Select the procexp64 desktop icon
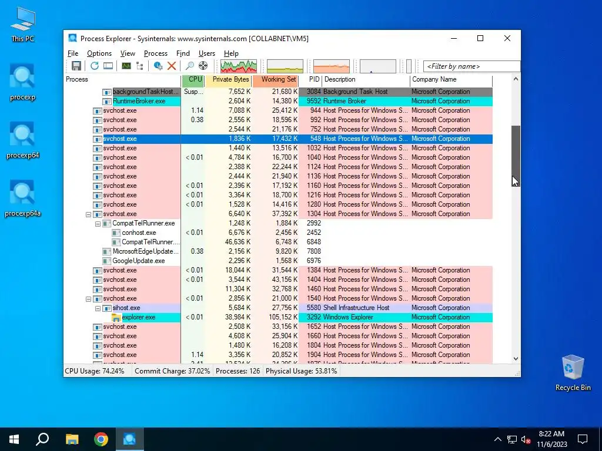The image size is (602, 451). point(23,140)
